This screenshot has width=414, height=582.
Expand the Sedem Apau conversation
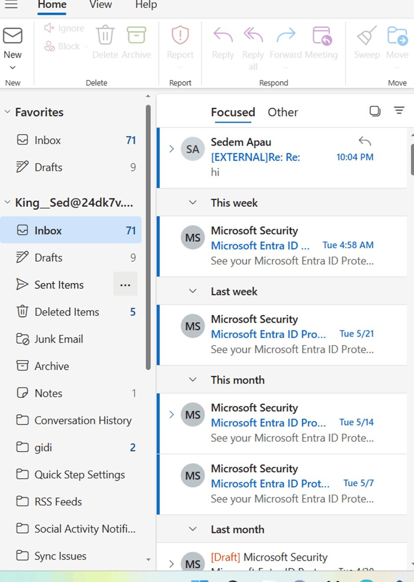(x=171, y=149)
